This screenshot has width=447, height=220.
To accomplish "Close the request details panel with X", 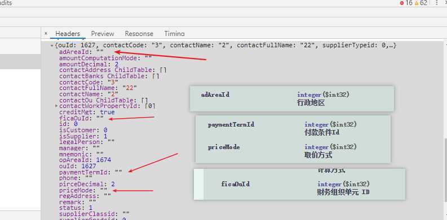I will [46, 33].
